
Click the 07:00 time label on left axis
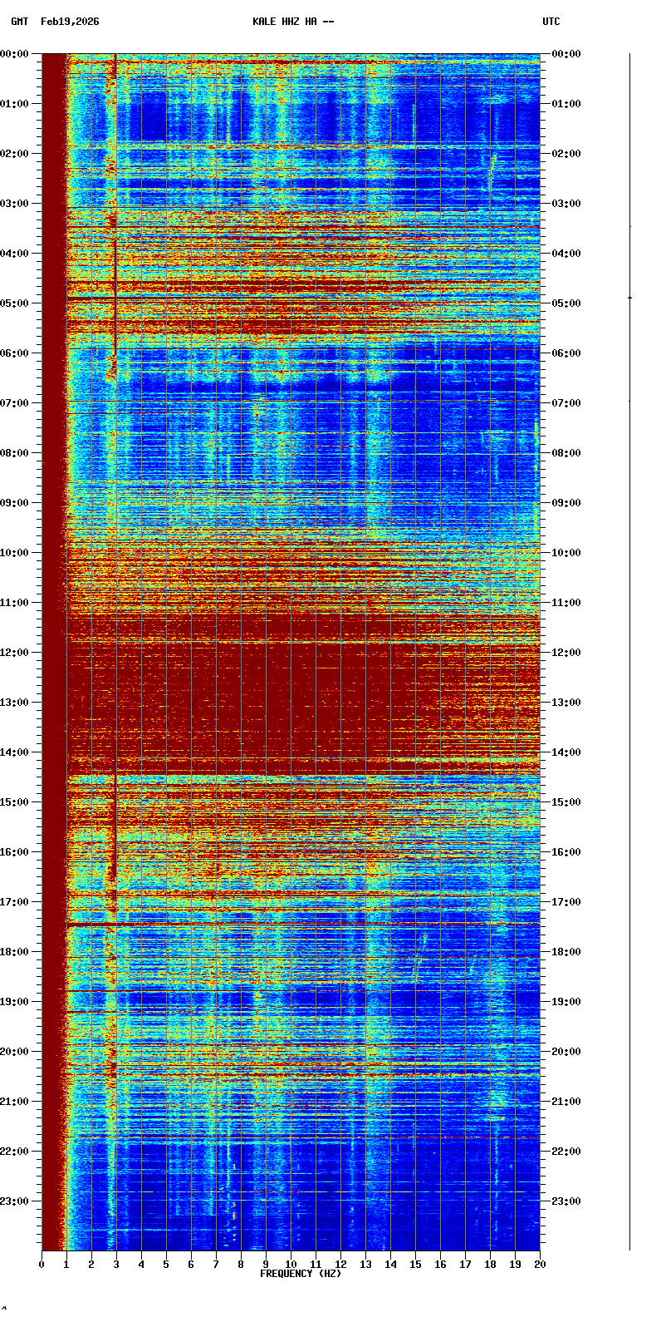pyautogui.click(x=14, y=403)
